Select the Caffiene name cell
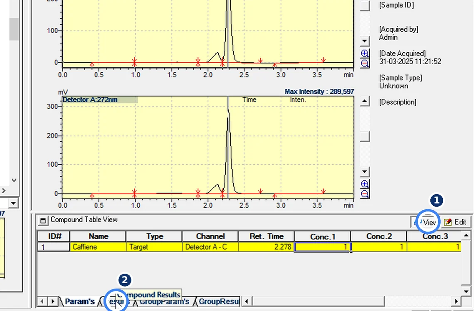The width and height of the screenshot is (474, 311). point(98,247)
